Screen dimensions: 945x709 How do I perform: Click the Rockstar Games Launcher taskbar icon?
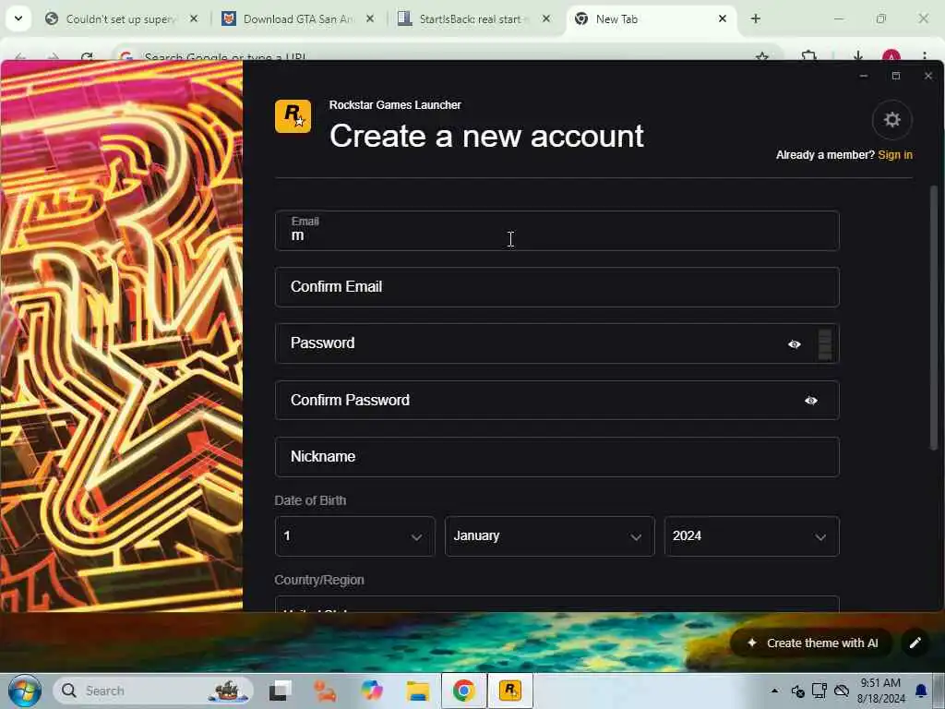pyautogui.click(x=509, y=691)
